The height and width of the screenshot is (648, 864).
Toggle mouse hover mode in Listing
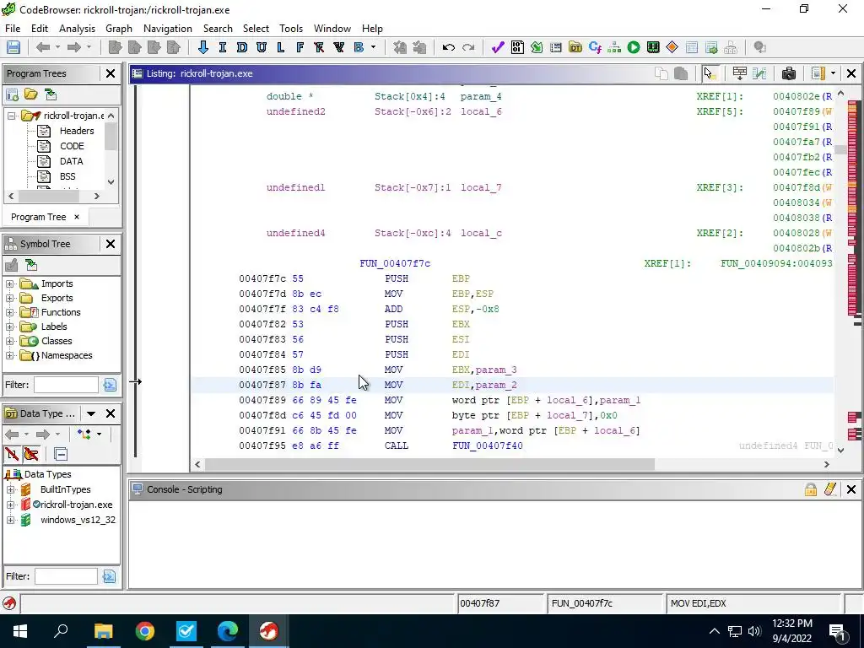710,73
